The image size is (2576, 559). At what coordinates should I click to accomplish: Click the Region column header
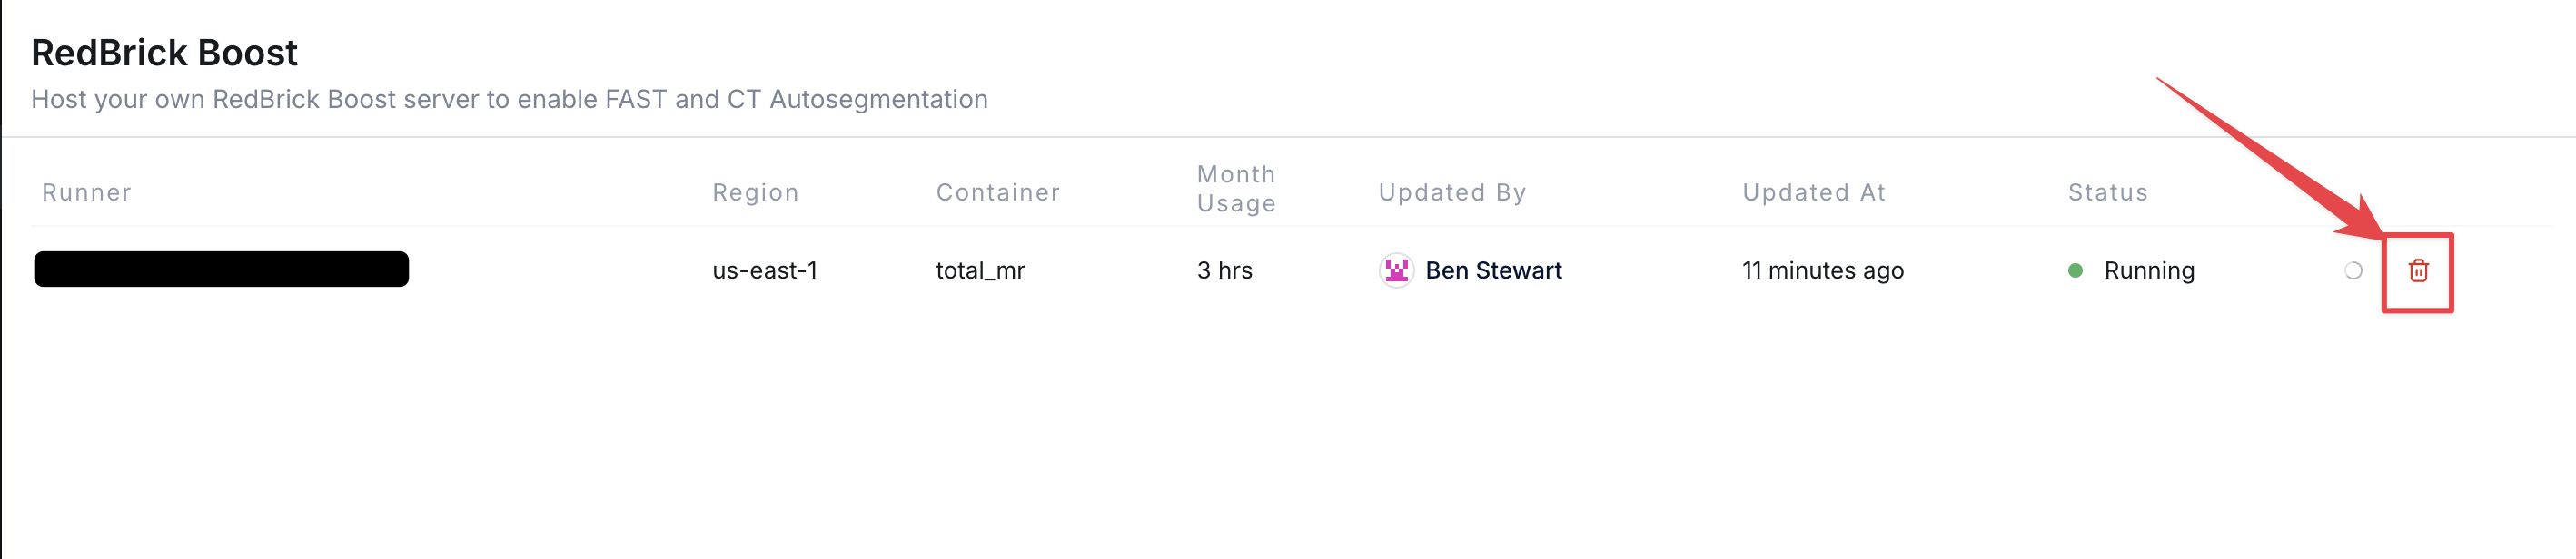755,192
